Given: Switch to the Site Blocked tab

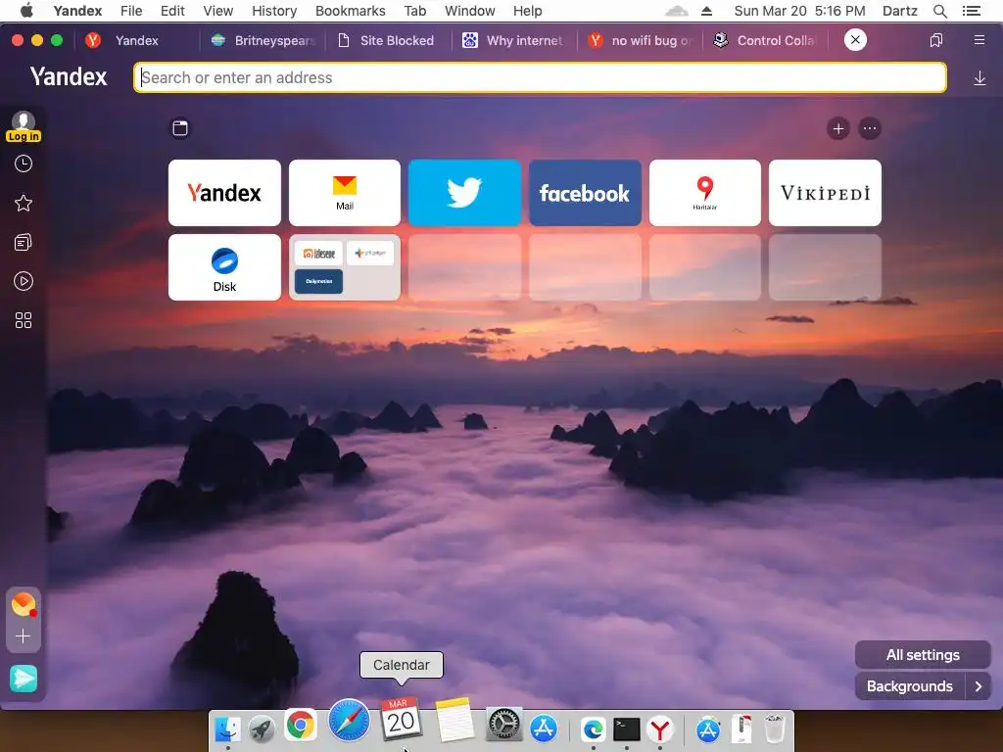Looking at the screenshot, I should 387,40.
